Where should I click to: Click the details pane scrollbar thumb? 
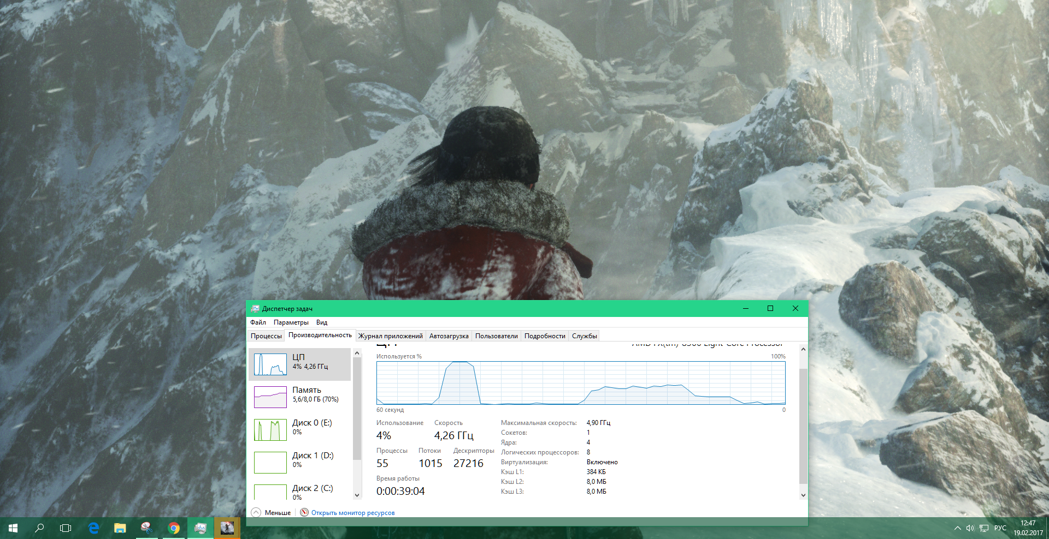(803, 426)
